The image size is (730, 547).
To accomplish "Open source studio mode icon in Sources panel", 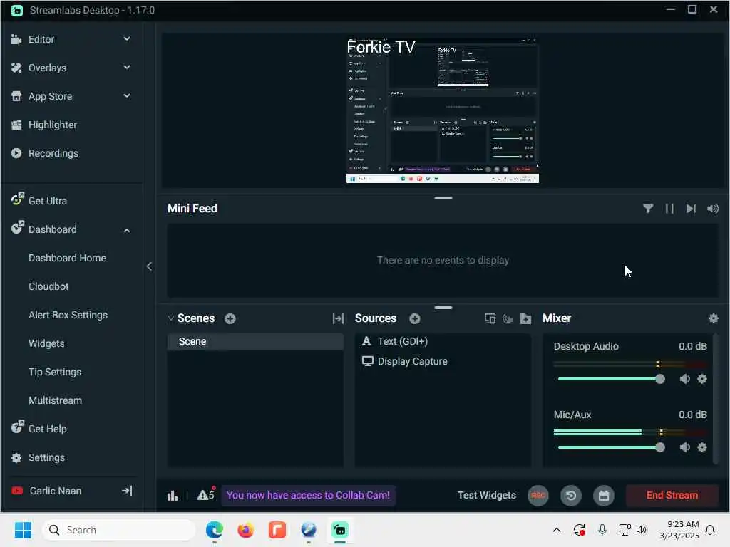I will (490, 318).
